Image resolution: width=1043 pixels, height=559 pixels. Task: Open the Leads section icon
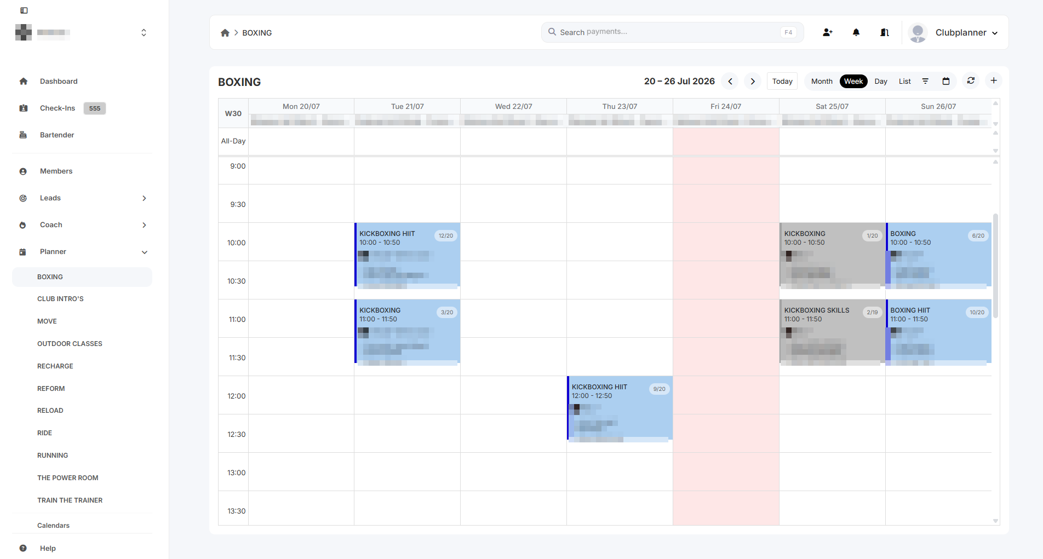(23, 198)
